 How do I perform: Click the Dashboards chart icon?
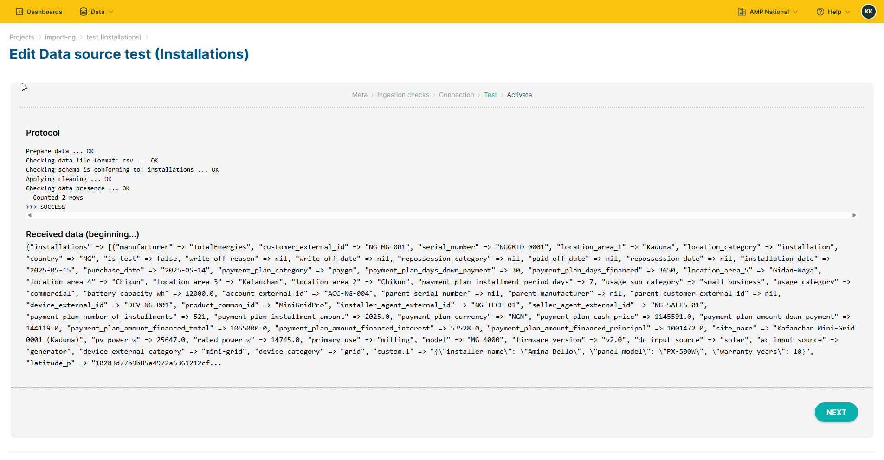tap(19, 12)
